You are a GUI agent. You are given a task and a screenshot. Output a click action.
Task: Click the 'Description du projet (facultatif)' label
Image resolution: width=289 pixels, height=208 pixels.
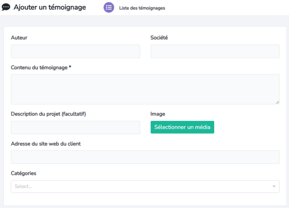click(48, 114)
